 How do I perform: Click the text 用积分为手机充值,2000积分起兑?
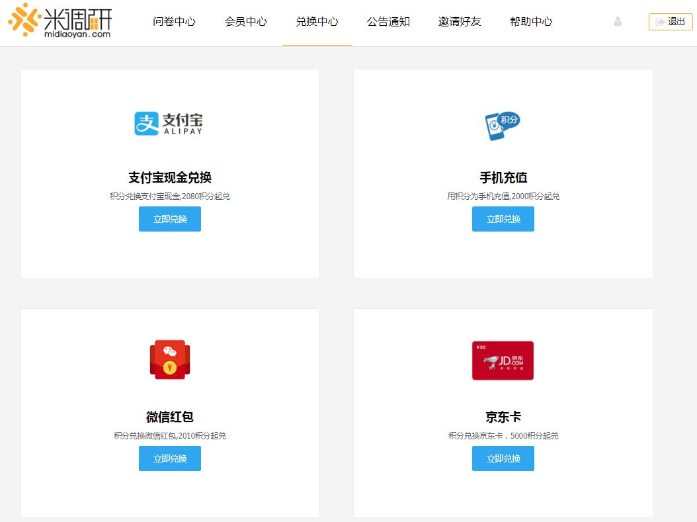point(503,196)
